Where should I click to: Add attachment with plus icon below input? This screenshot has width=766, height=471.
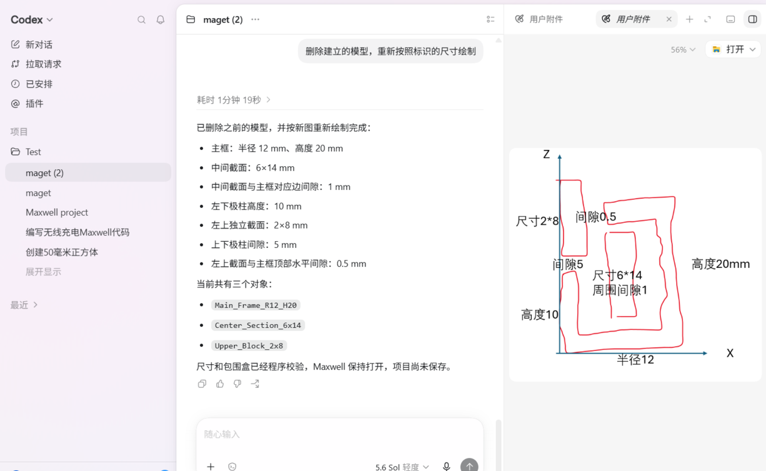[x=211, y=467]
